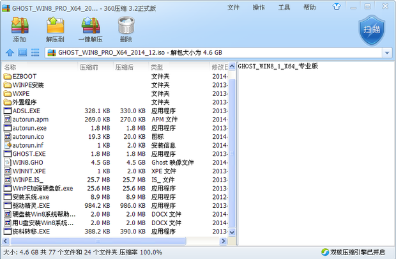The width and height of the screenshot is (396, 259).
Task: Click the GHOST.EXE file icon
Action: 8,153
